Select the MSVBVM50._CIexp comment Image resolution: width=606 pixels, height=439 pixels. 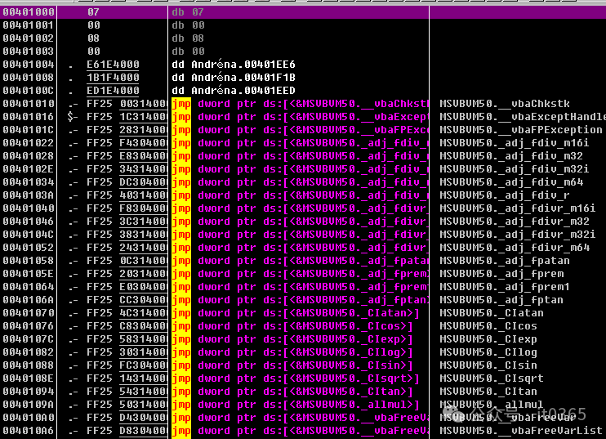(488, 339)
